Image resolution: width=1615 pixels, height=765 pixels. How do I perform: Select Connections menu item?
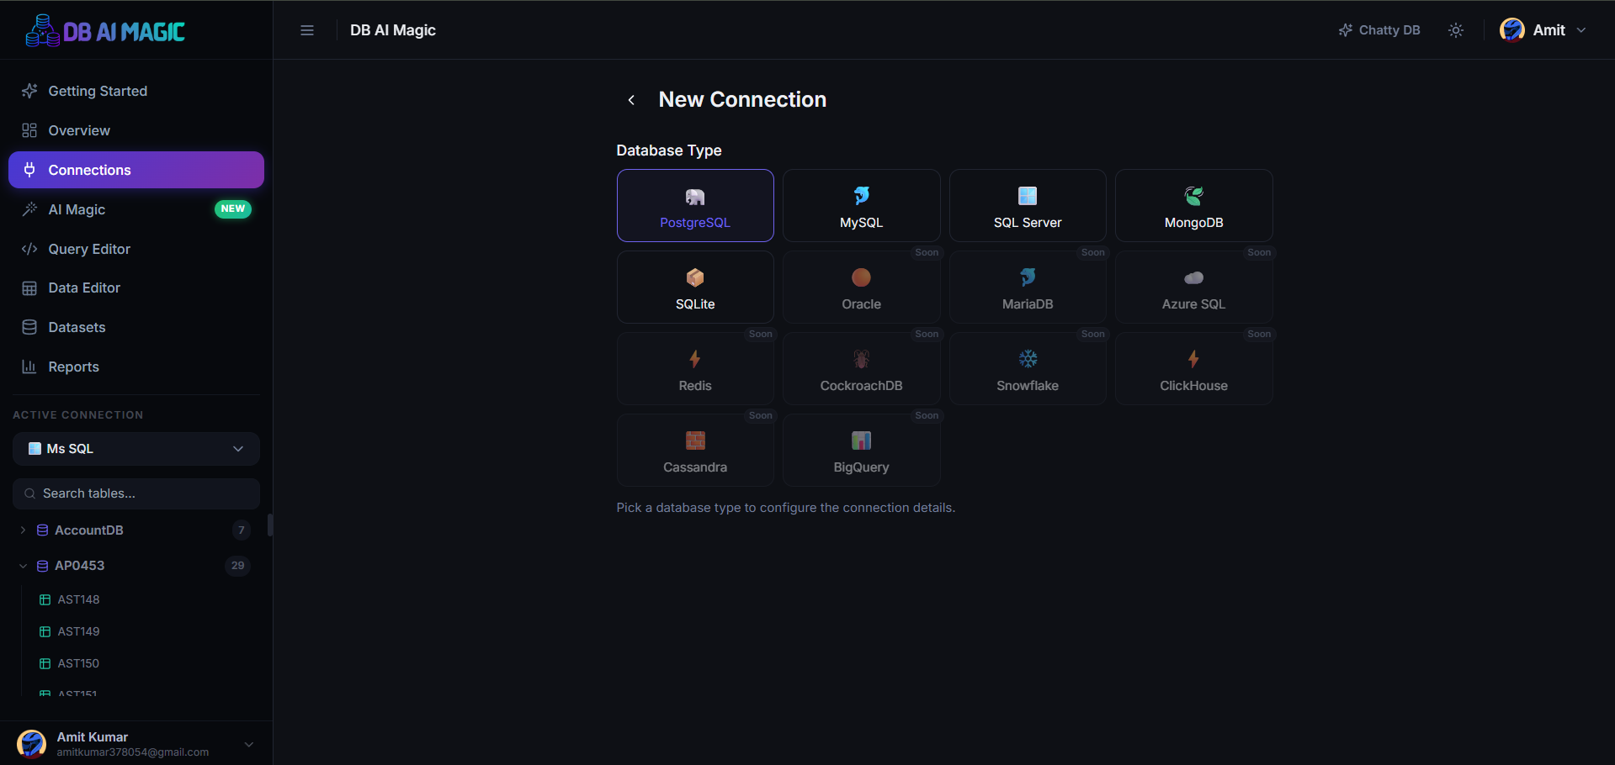point(136,170)
